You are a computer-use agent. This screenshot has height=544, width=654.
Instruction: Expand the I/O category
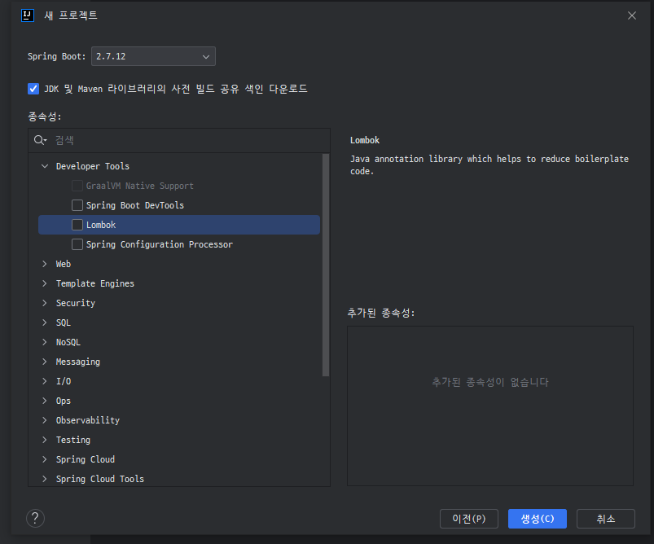click(45, 381)
